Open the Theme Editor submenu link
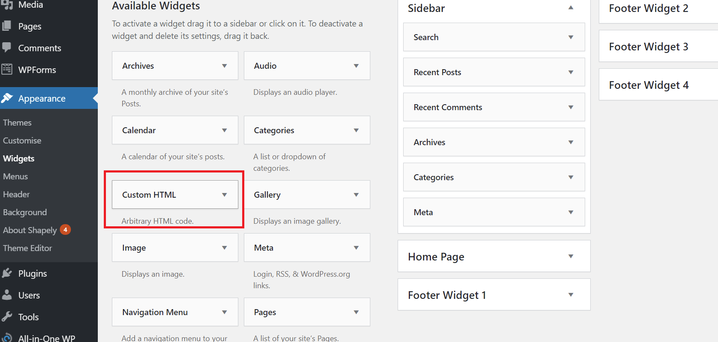This screenshot has height=342, width=718. 27,248
